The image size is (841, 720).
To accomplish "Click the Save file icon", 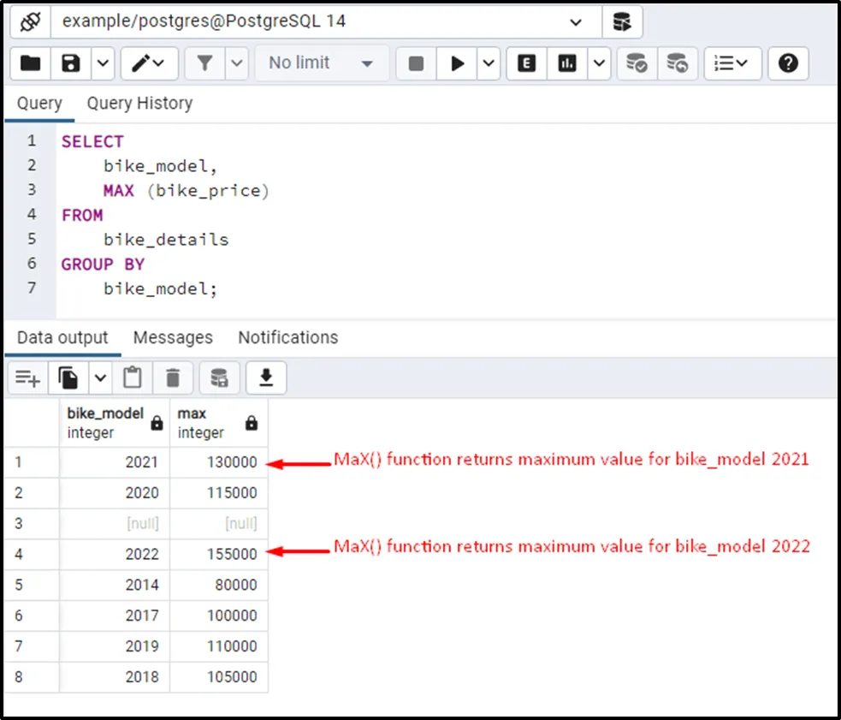I will point(72,63).
